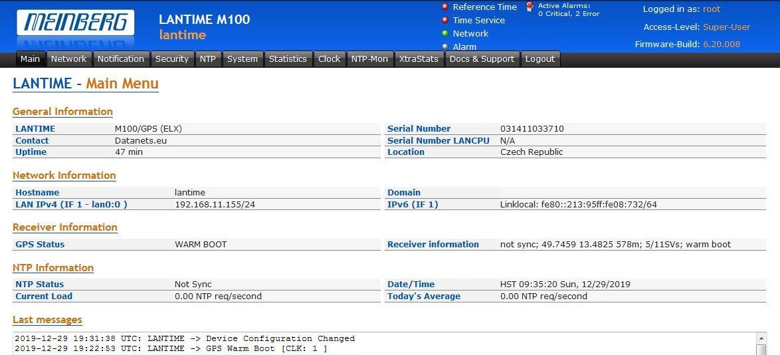Click the Logout tab

pos(540,59)
